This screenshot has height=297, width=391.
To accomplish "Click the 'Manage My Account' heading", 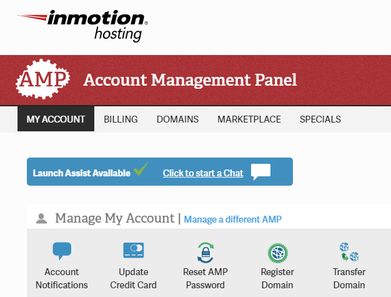I will click(x=114, y=218).
